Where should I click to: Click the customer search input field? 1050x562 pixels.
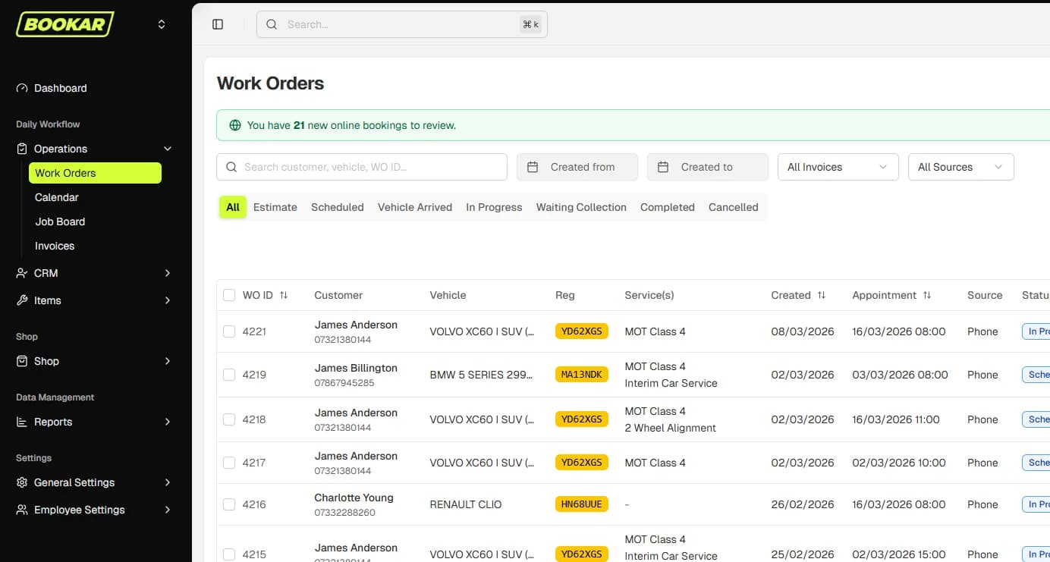(x=362, y=166)
